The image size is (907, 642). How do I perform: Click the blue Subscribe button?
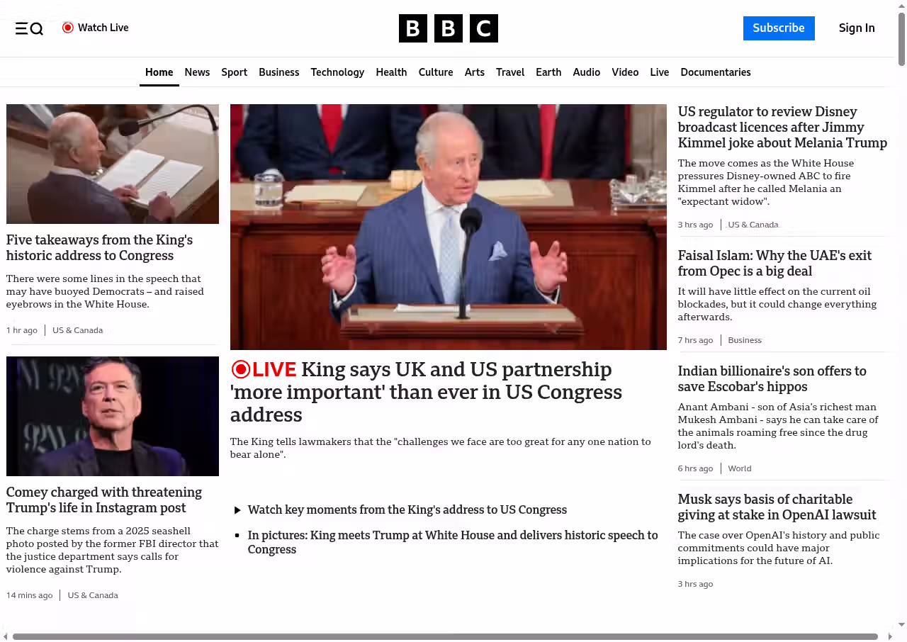tap(779, 28)
